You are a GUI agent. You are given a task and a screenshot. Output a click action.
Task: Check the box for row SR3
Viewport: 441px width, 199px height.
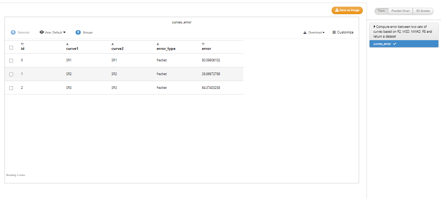(11, 88)
